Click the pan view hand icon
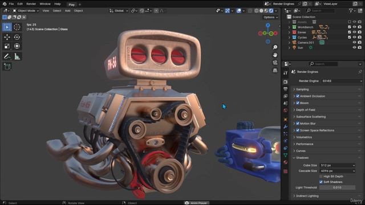Screen dimensions: 365x205 tap(275, 55)
